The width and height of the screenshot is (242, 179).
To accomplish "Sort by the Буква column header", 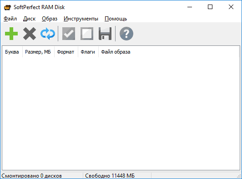I will [x=12, y=52].
